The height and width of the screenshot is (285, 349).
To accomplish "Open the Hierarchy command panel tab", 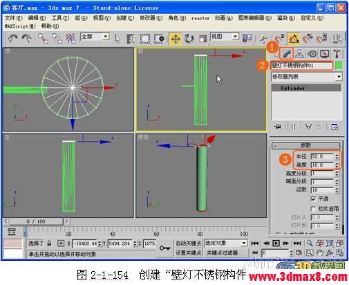I will click(x=299, y=54).
